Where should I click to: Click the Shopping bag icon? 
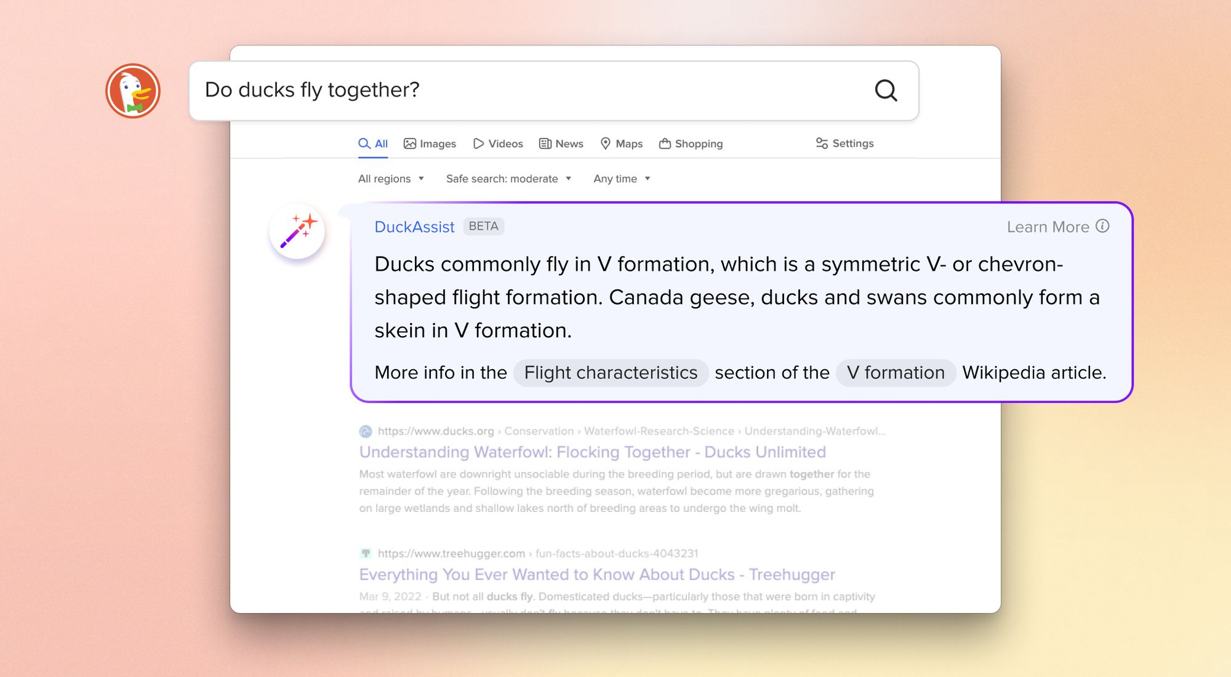[x=665, y=143]
